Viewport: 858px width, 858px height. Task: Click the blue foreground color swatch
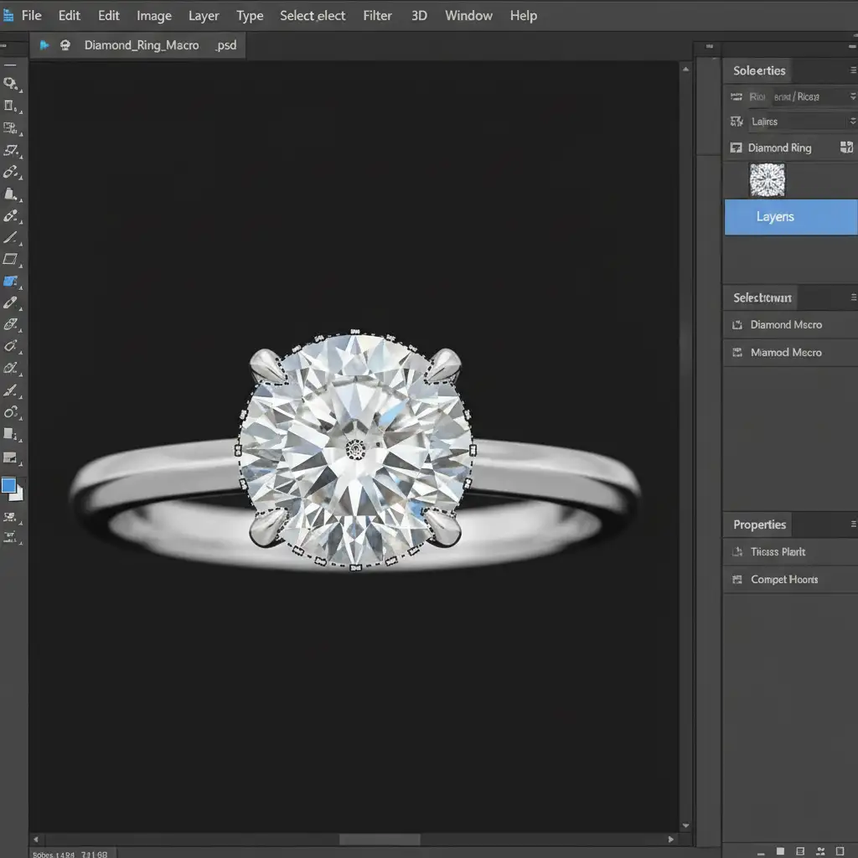click(x=9, y=485)
